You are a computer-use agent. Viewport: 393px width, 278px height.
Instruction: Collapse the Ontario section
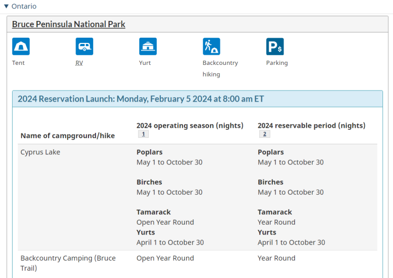click(x=21, y=6)
